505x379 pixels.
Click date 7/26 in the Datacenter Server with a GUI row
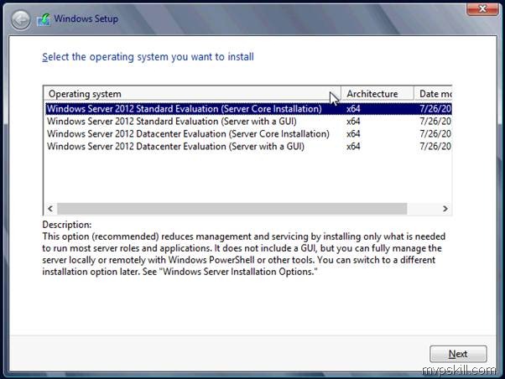click(x=435, y=147)
